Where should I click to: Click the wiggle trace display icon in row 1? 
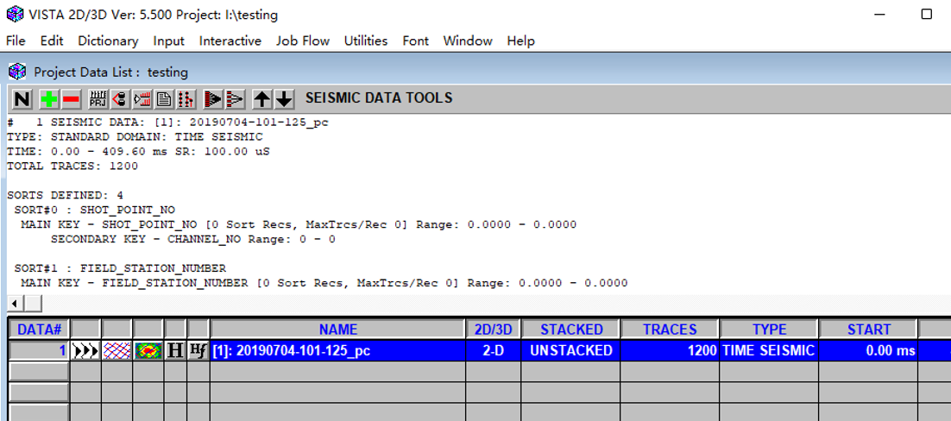[x=85, y=350]
